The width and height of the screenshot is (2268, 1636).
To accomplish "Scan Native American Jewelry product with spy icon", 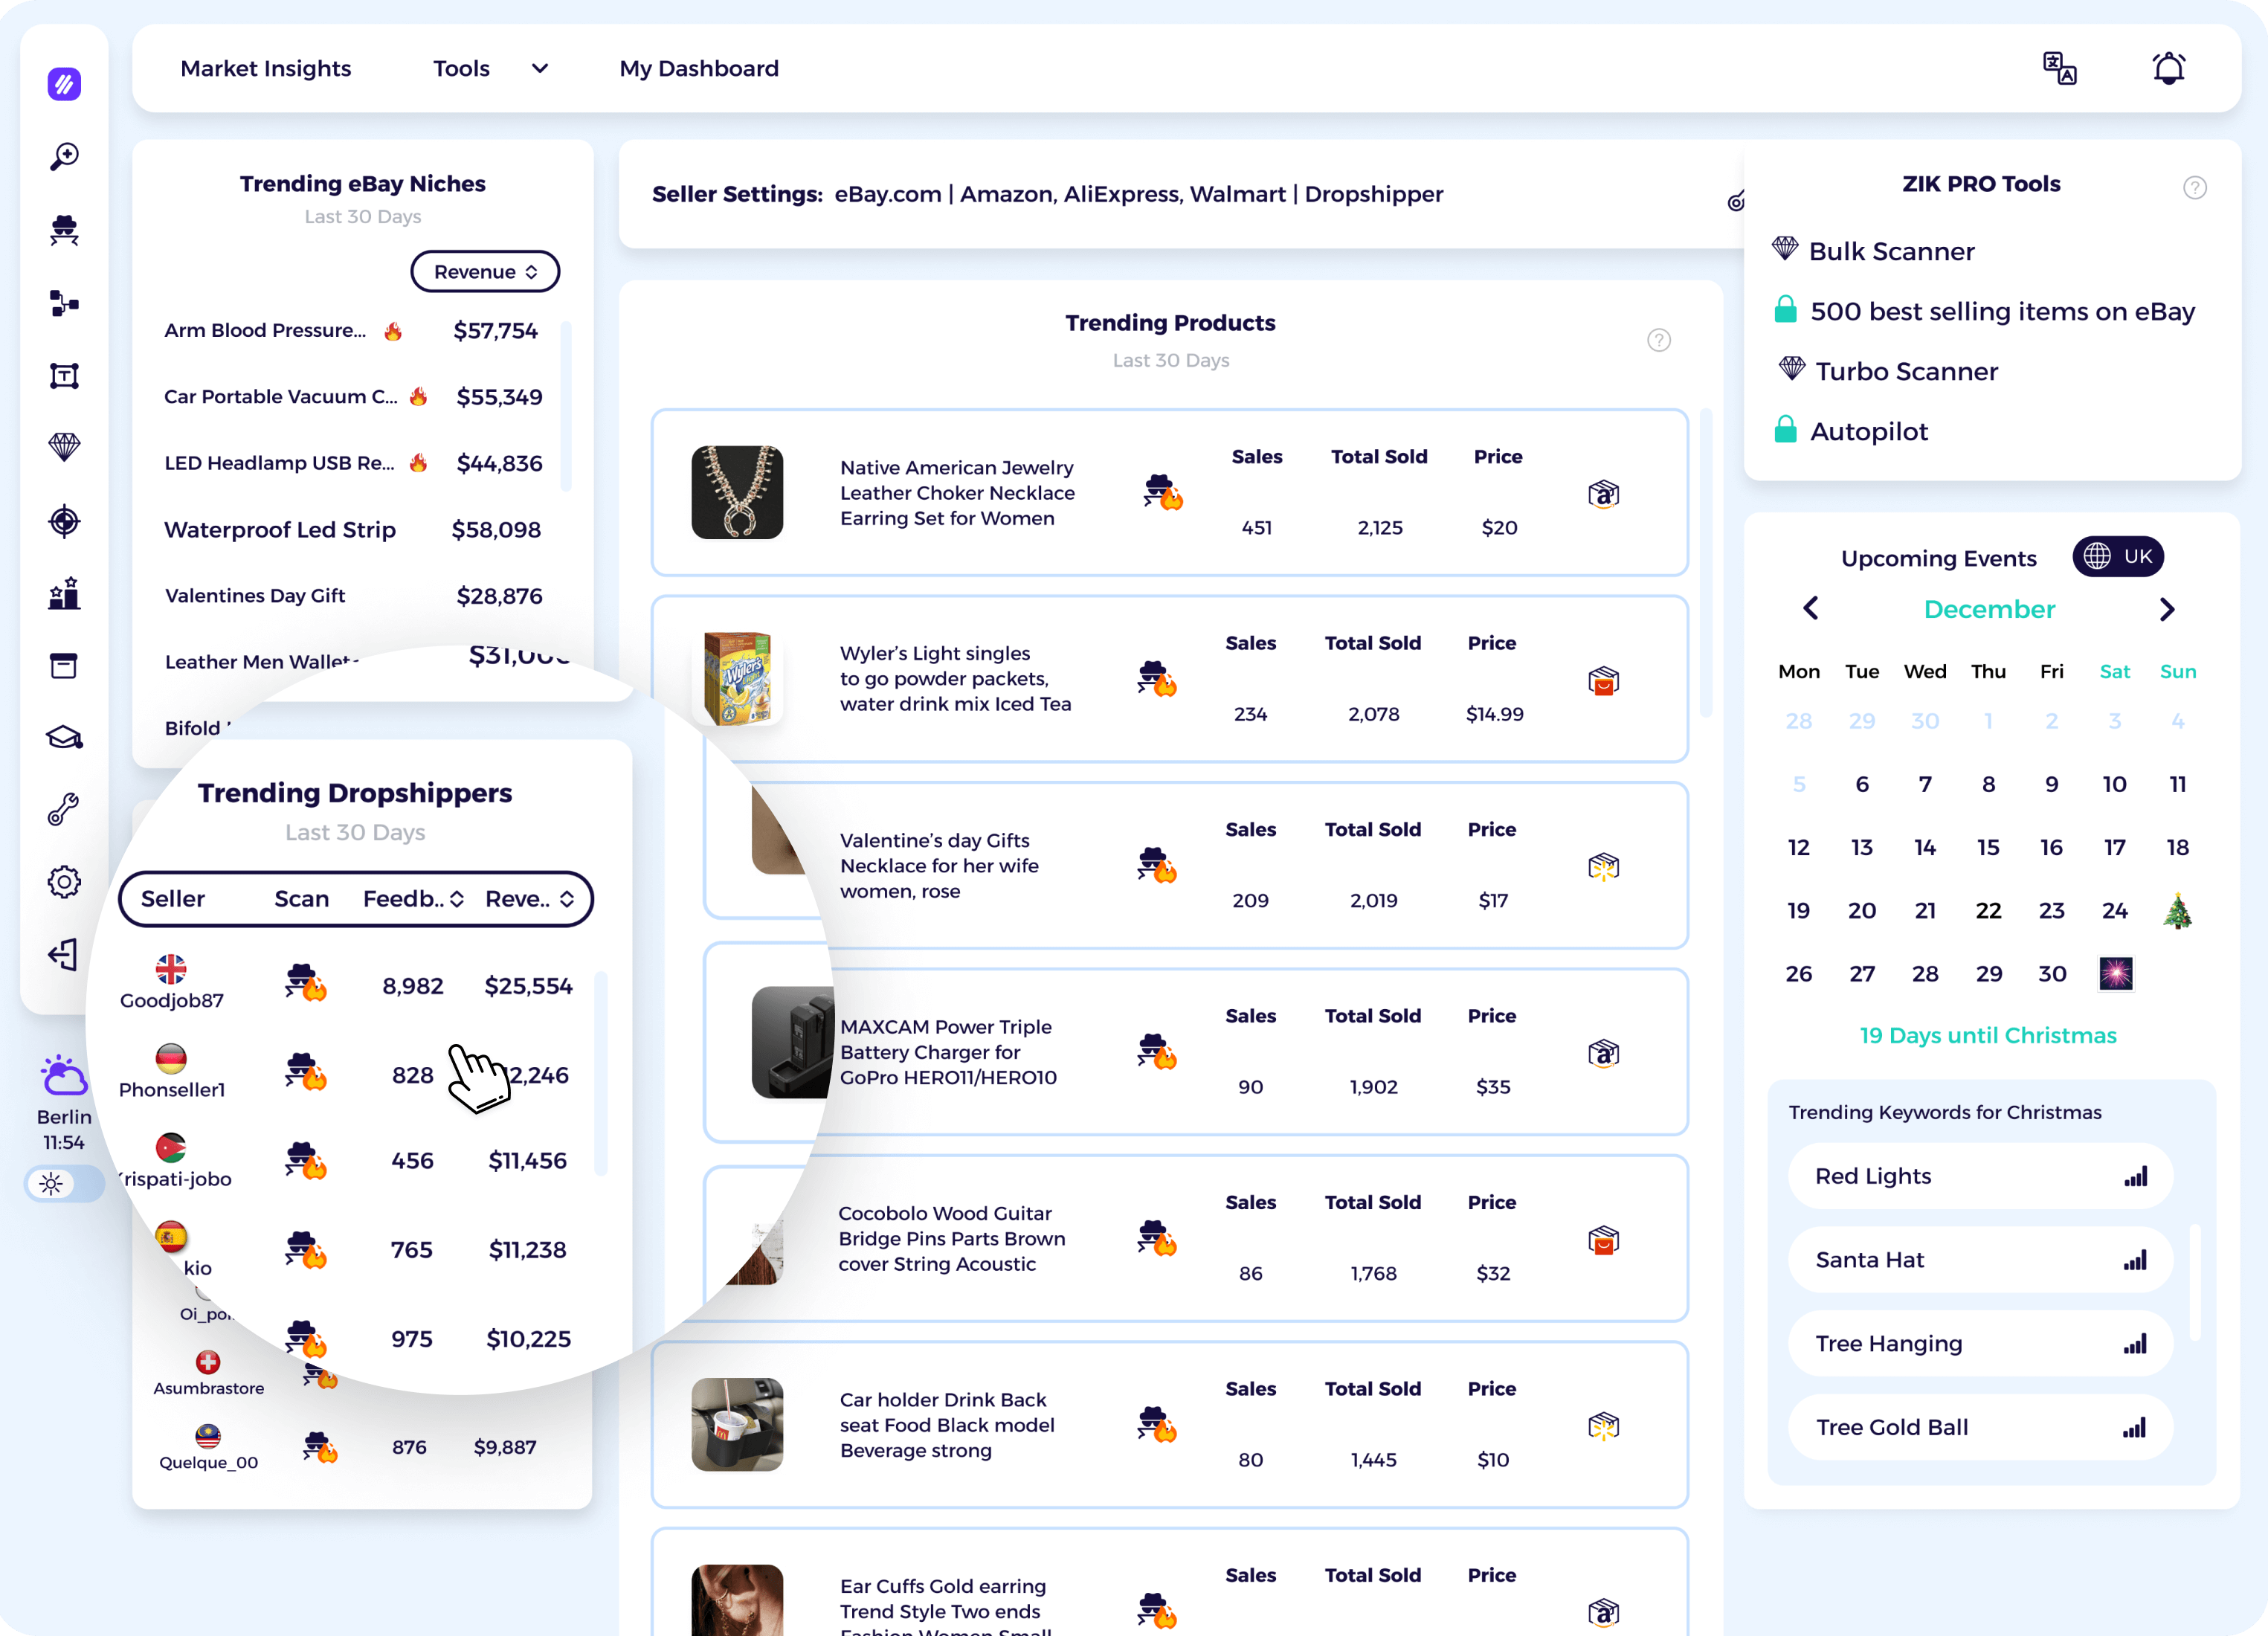I will [1163, 492].
